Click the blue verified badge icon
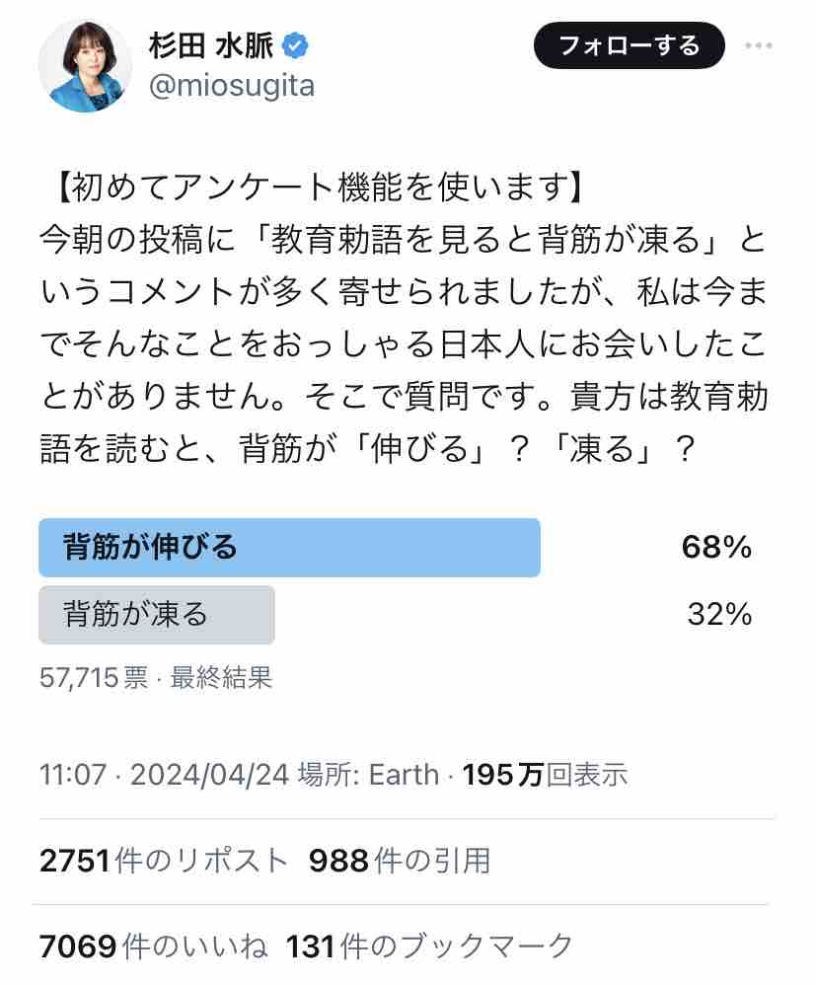The height and width of the screenshot is (985, 816). click(296, 47)
